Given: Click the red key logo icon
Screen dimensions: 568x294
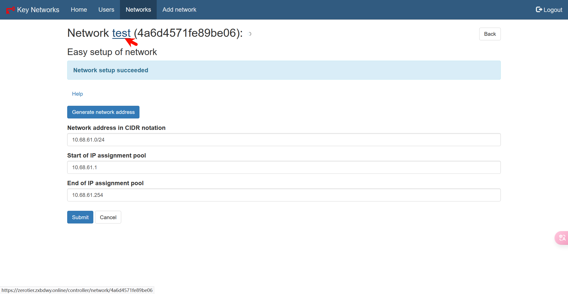Looking at the screenshot, I should pyautogui.click(x=10, y=10).
